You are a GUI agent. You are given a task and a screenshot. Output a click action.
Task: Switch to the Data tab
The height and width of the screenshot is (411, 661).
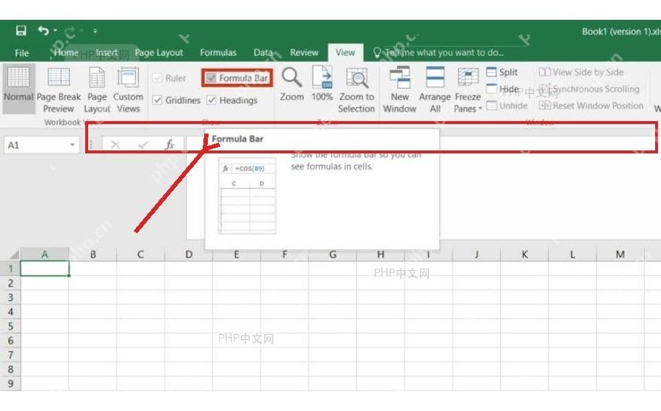point(263,53)
